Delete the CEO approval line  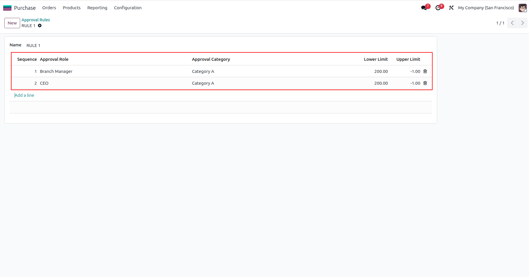[425, 83]
